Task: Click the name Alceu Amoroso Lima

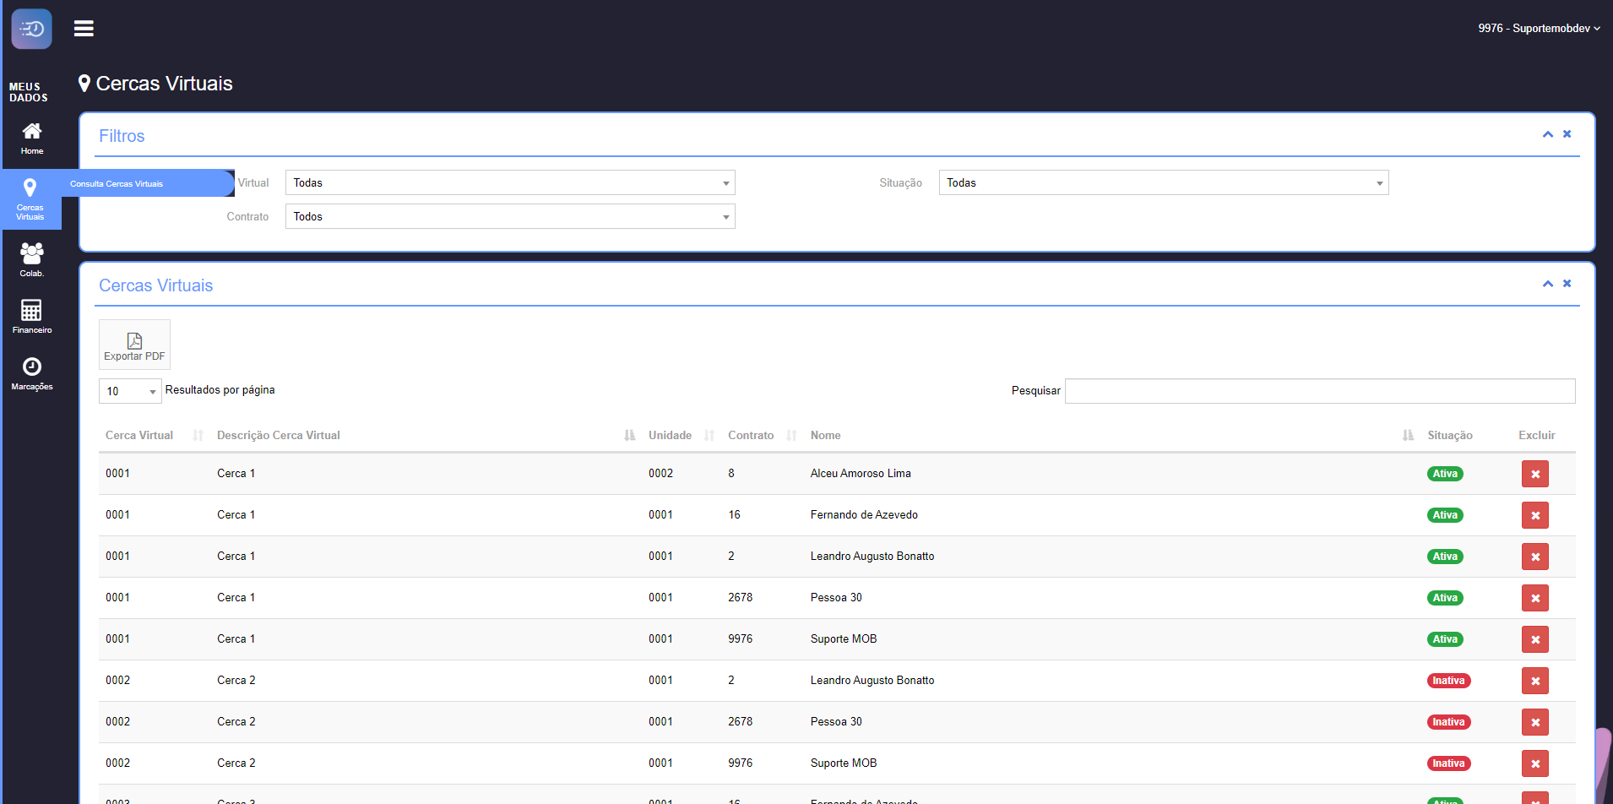Action: (861, 474)
